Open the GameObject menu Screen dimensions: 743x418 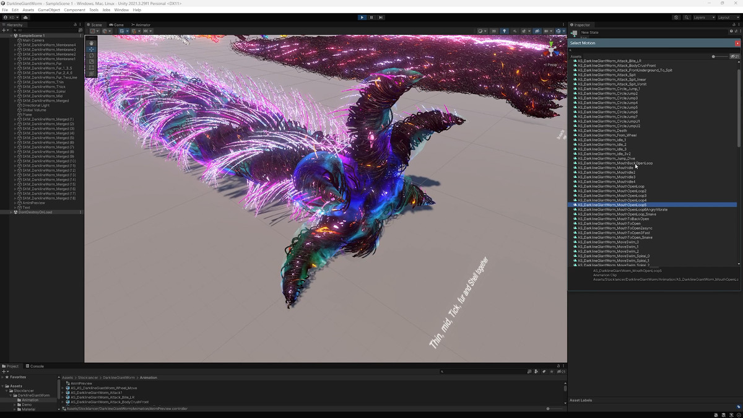pyautogui.click(x=49, y=10)
